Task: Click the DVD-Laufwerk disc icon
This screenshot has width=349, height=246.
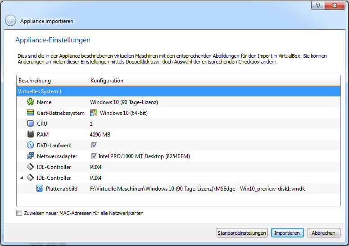Action: tap(30, 145)
